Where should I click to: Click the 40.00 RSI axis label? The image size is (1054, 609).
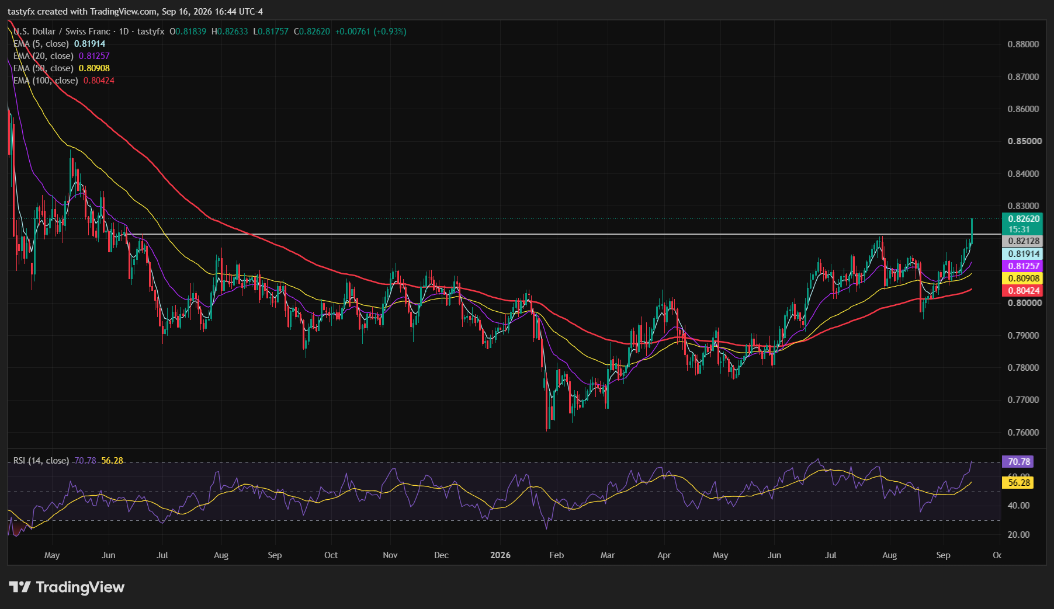pos(1019,506)
